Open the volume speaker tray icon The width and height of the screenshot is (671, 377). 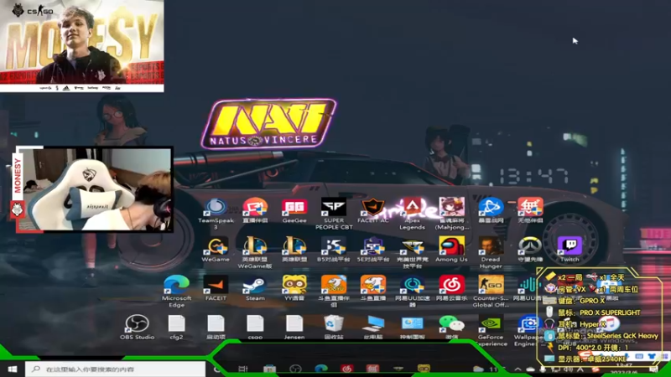tap(569, 369)
